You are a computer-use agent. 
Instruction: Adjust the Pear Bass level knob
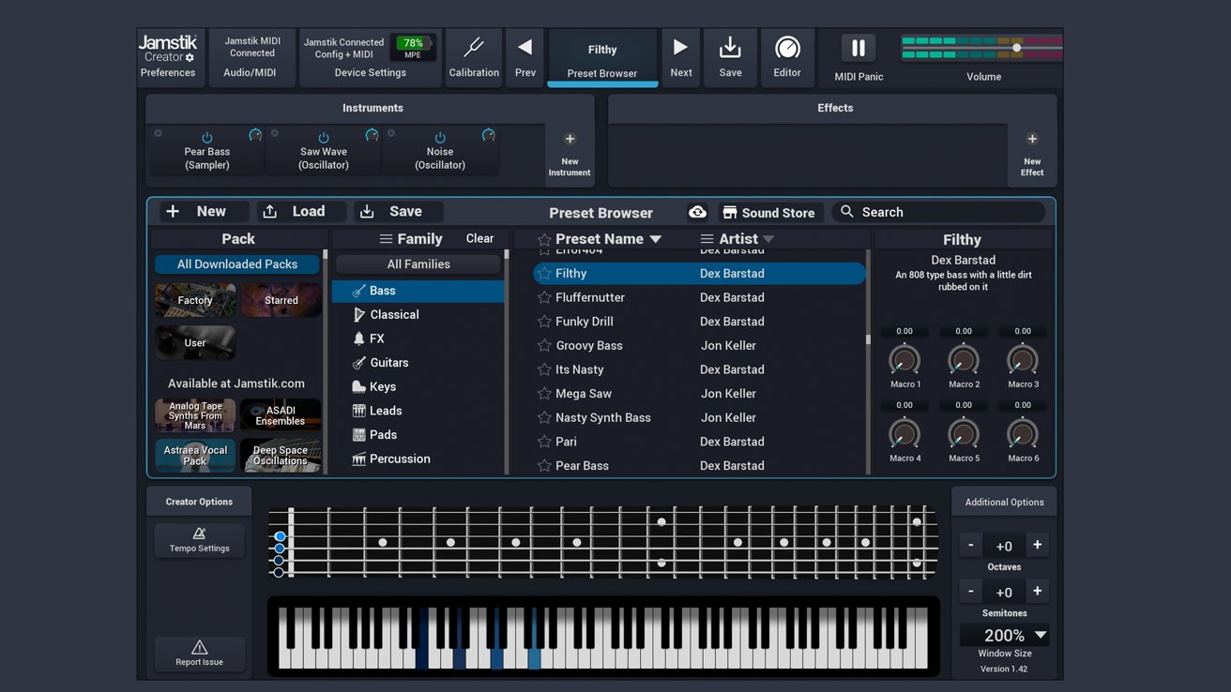pyautogui.click(x=255, y=135)
